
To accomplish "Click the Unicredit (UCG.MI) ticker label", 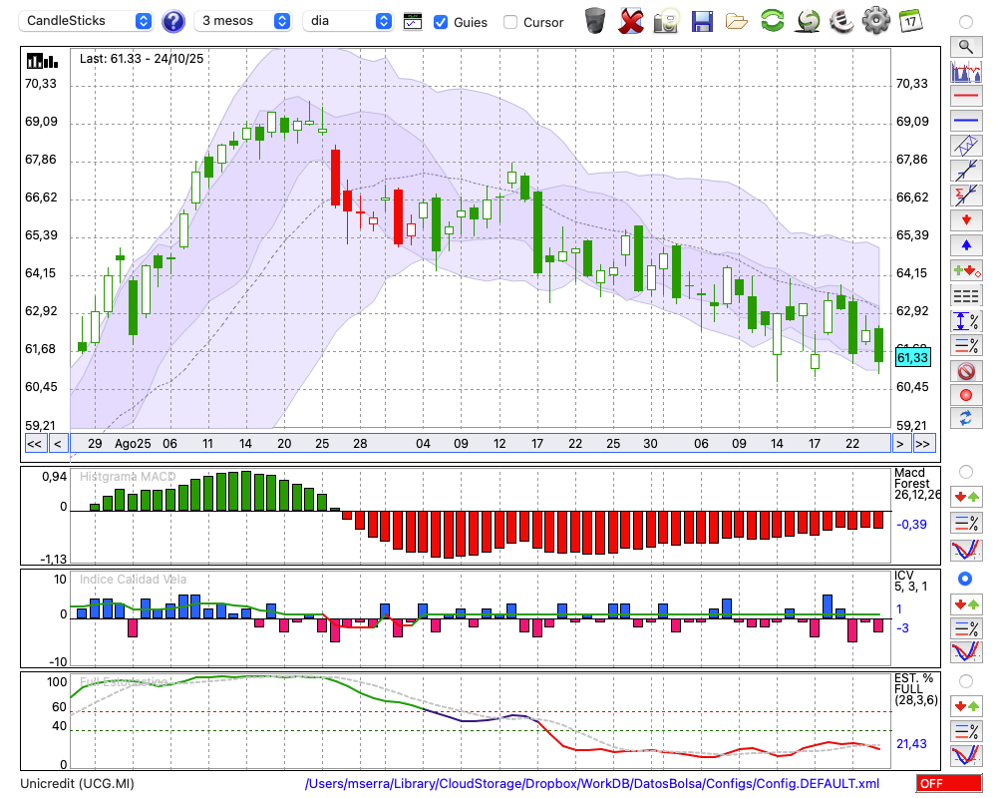I will [x=77, y=783].
